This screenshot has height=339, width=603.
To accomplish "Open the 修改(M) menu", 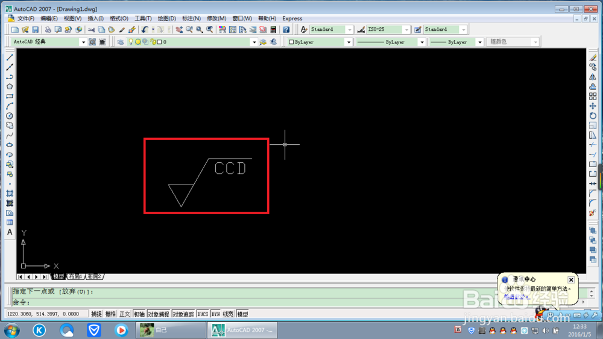I will coord(216,19).
